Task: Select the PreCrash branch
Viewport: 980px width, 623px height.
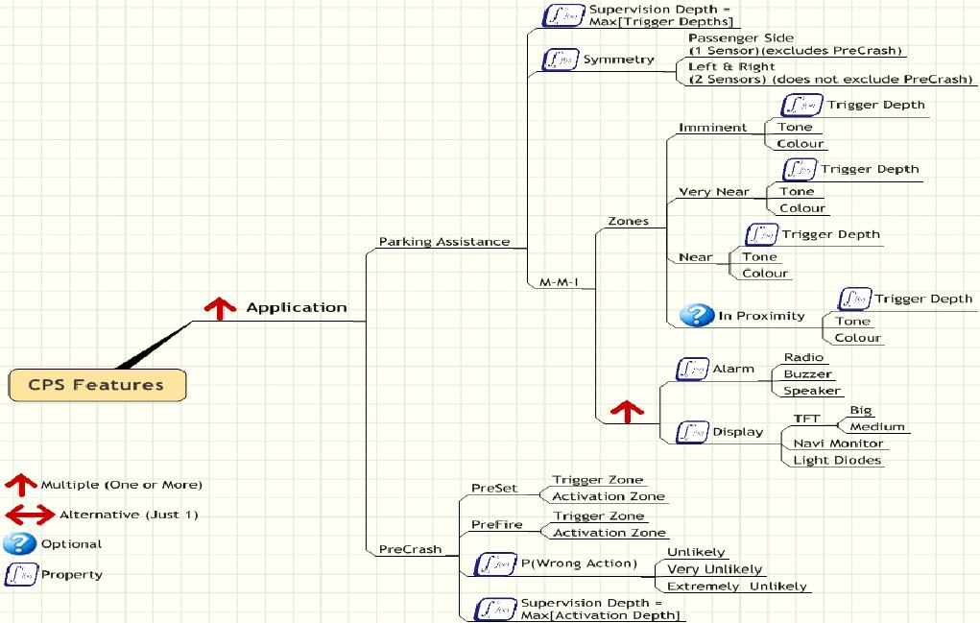Action: tap(410, 549)
